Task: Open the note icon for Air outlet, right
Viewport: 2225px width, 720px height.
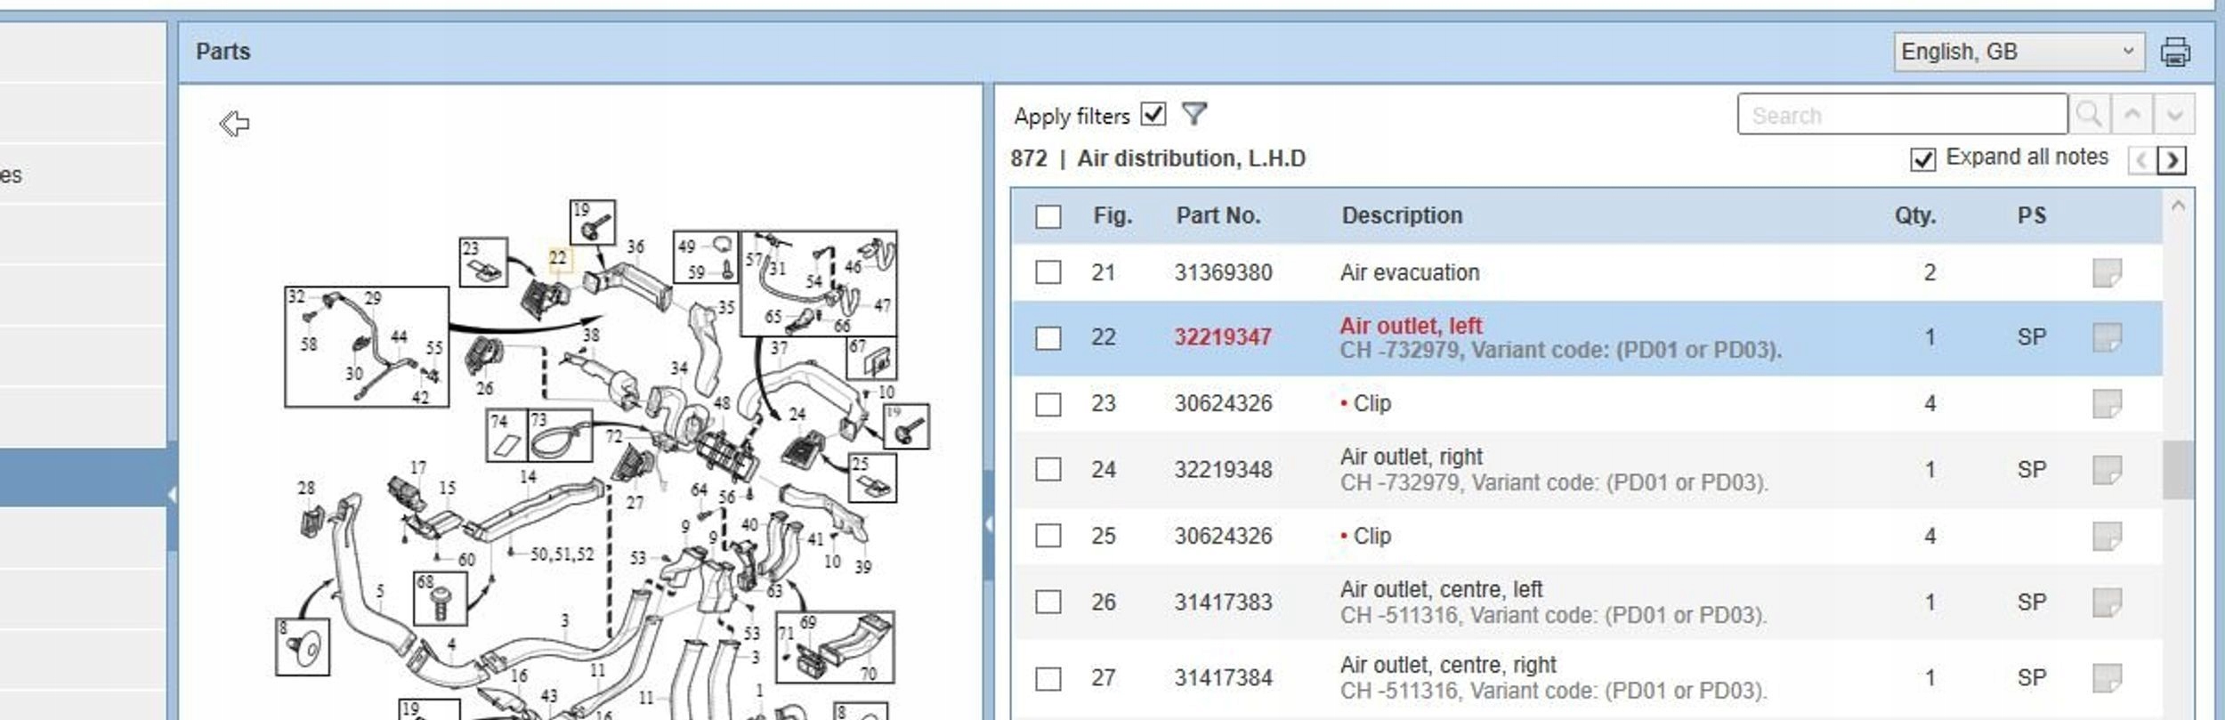Action: point(2107,469)
